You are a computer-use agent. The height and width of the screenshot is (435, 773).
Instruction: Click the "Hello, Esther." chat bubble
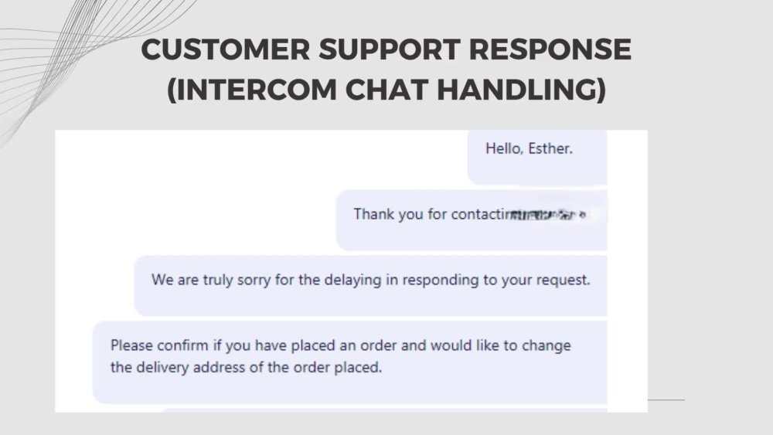(537, 157)
